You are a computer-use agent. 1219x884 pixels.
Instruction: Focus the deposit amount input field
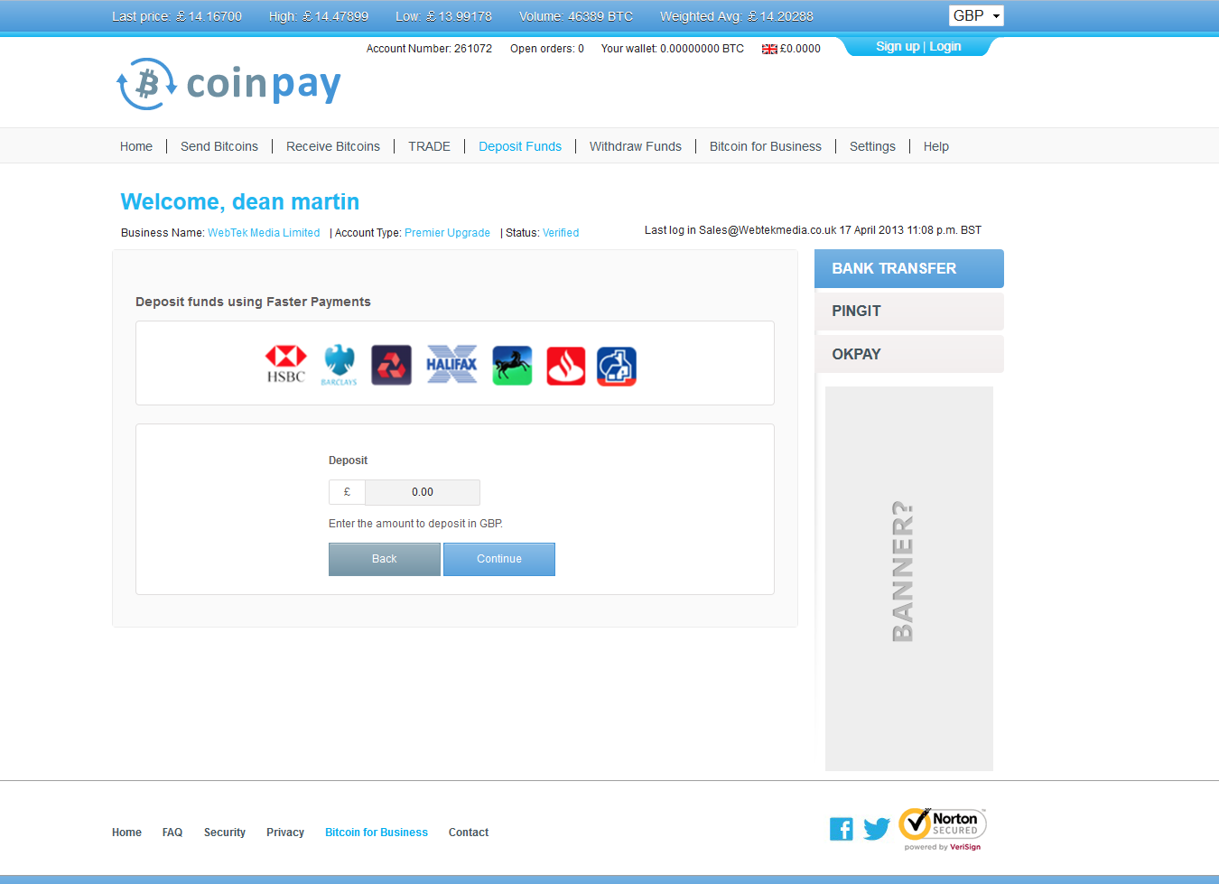[423, 492]
